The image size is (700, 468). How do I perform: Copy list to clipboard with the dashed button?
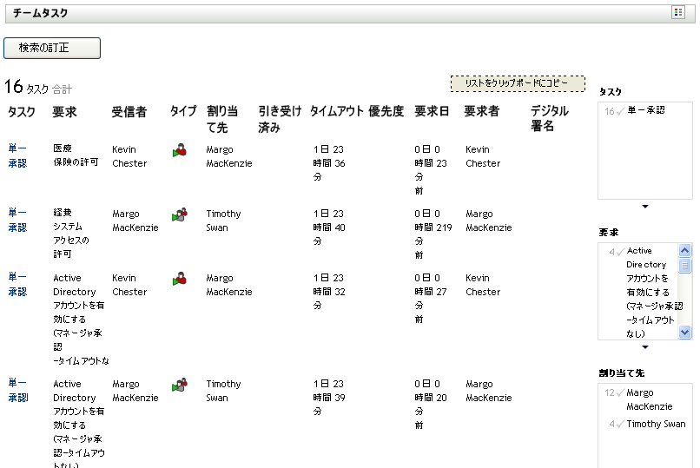click(x=518, y=83)
